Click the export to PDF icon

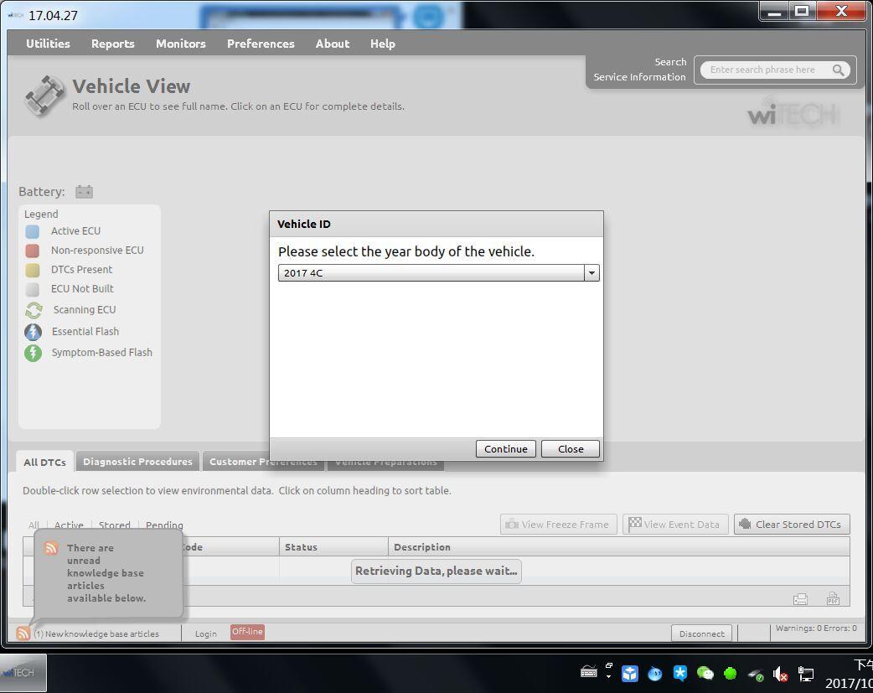[x=833, y=598]
